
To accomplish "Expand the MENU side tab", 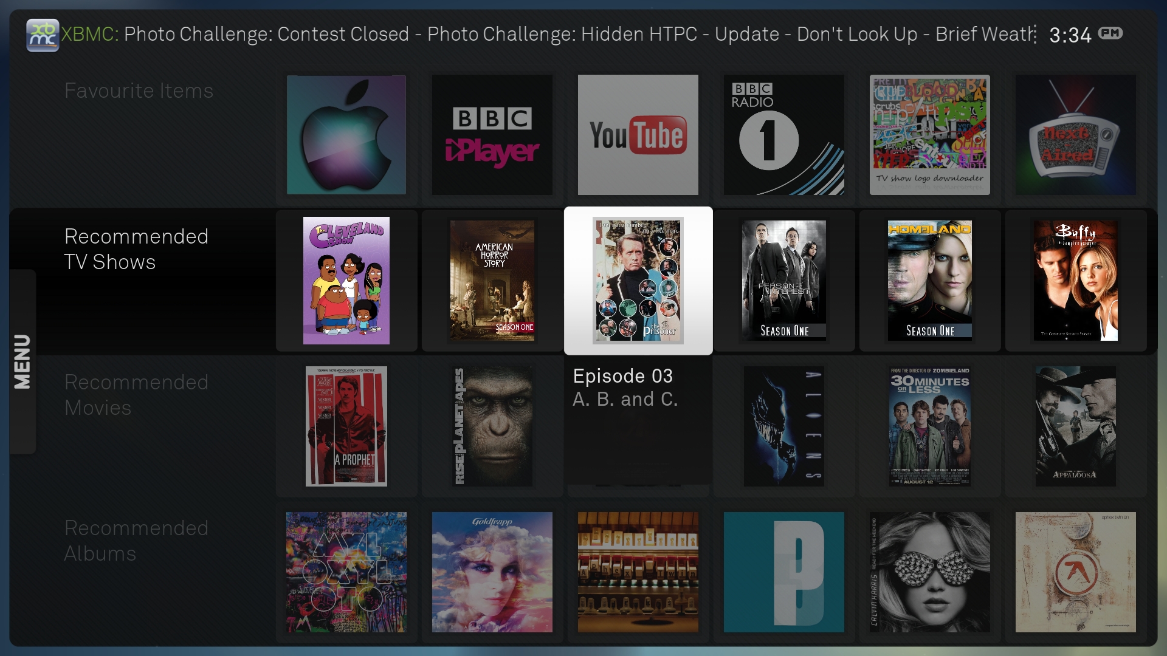I will click(22, 361).
